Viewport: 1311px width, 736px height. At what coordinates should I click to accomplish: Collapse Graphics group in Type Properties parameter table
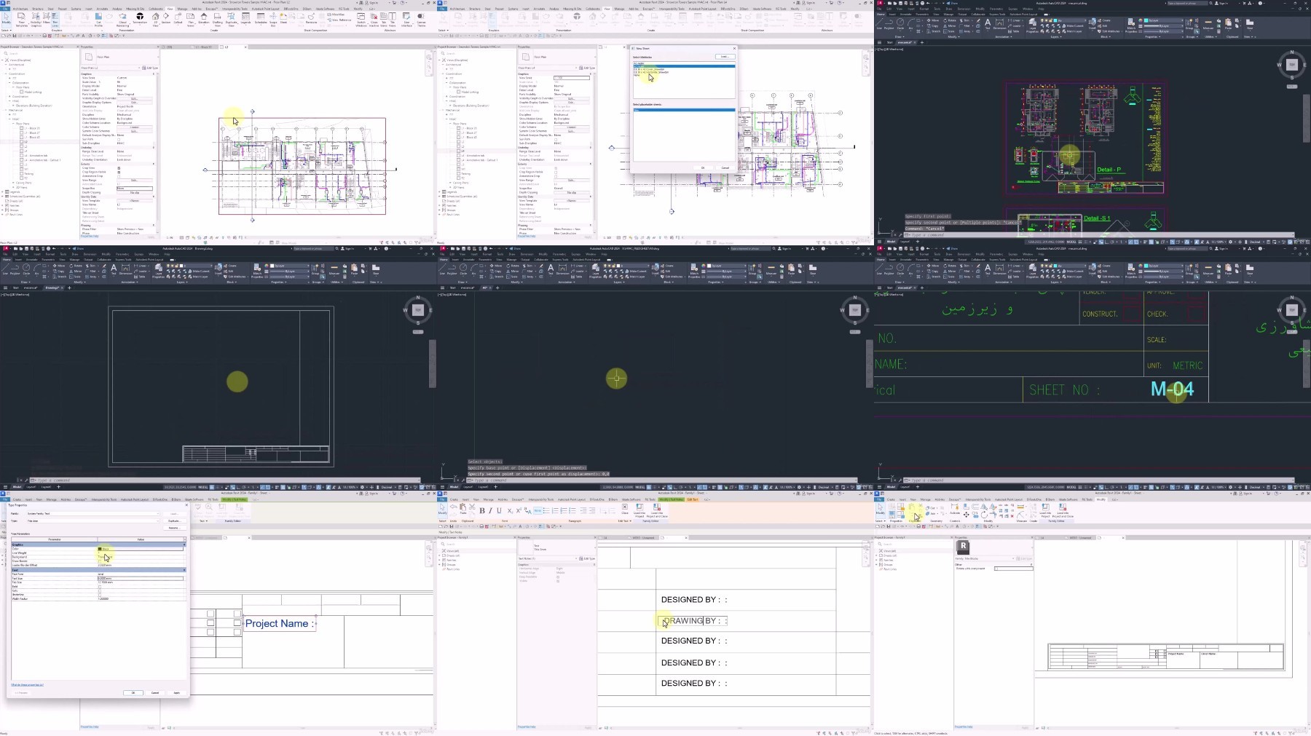click(x=184, y=545)
